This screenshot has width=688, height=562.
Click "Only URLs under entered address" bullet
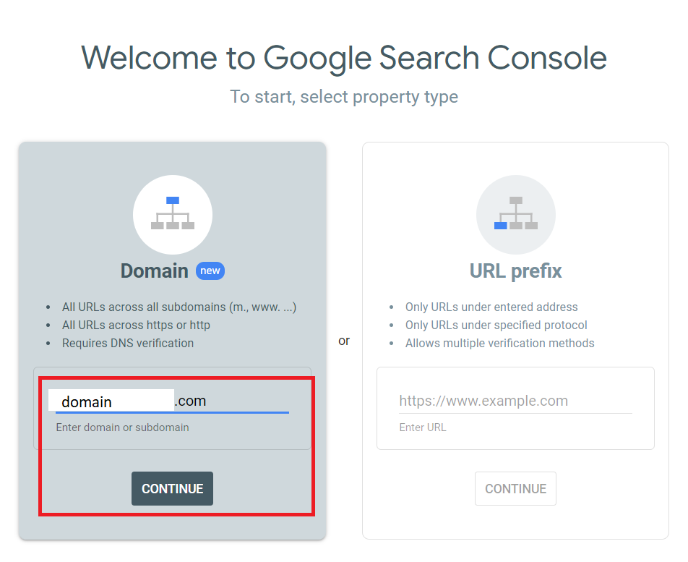coord(491,307)
